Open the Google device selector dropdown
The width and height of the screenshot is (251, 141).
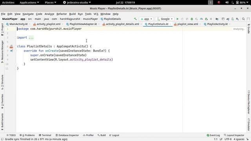pyautogui.click(x=165, y=19)
